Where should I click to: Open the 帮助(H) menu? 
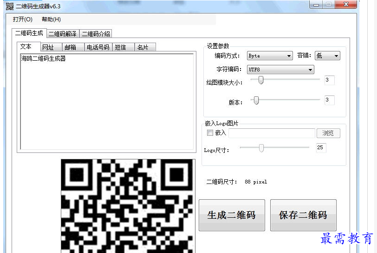tap(51, 19)
